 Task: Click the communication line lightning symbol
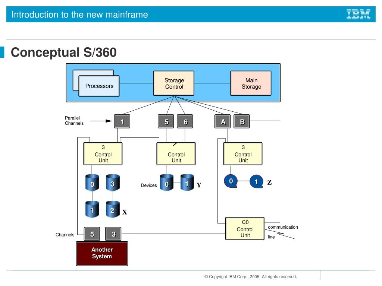tap(281, 234)
